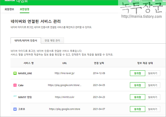Image resolution: width=166 pixels, height=117 pixels.
Task: Click the Cake app icon
Action: [15, 85]
